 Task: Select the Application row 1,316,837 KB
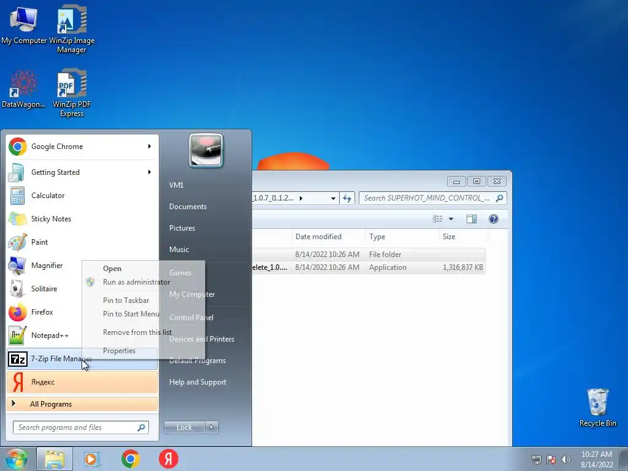(x=369, y=267)
